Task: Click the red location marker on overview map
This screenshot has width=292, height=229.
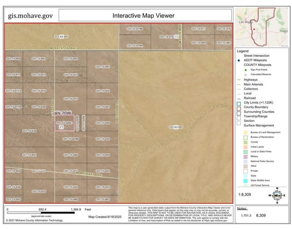Action: (254, 29)
